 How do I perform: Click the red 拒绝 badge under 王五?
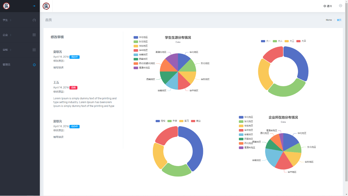tap(73, 88)
